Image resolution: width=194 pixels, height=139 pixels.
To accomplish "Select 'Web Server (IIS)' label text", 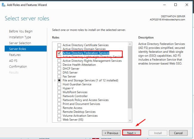I will pyautogui.click(x=73, y=120).
